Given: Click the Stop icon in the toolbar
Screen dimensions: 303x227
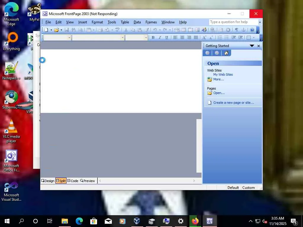Looking at the screenshot, I should 228,30.
